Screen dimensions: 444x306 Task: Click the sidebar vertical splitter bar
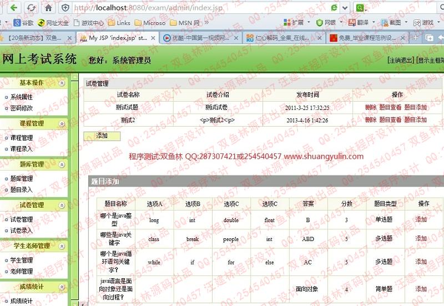tap(74, 190)
